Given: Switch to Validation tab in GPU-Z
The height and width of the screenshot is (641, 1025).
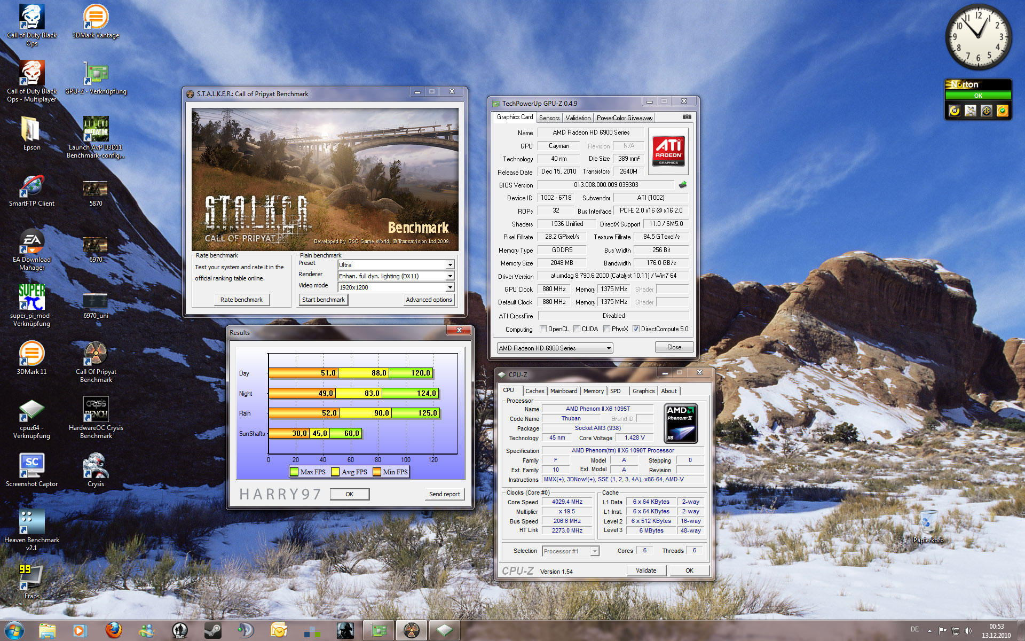Looking at the screenshot, I should 578,118.
